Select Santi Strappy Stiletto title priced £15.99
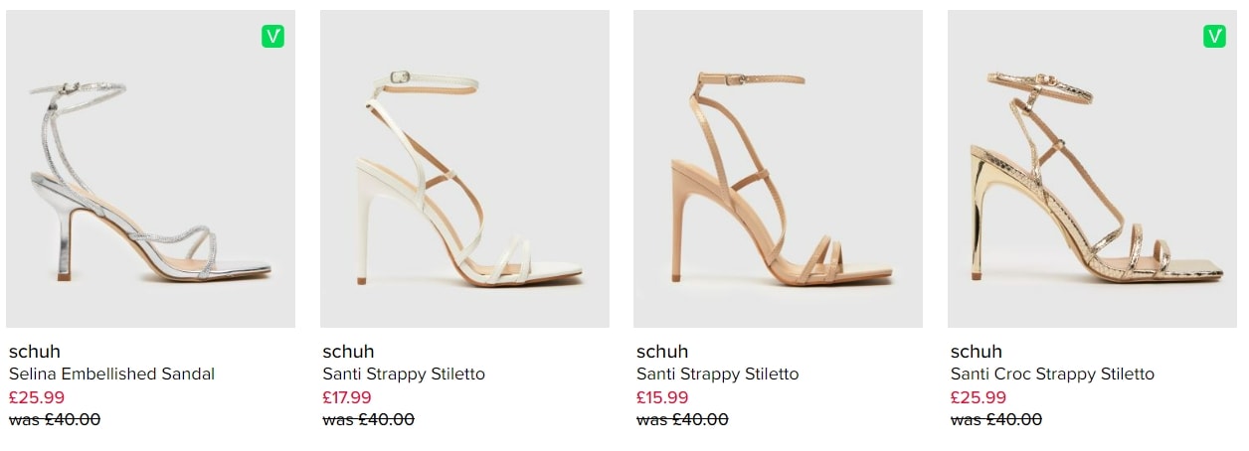This screenshot has height=451, width=1249. pos(717,375)
